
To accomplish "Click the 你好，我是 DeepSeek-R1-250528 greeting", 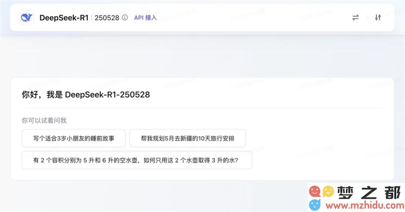I will (86, 94).
